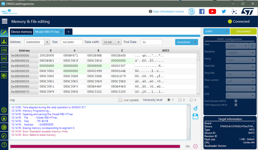258x150 pixels.
Task: Open the Address dropdown arrow
Action: coord(47,42)
